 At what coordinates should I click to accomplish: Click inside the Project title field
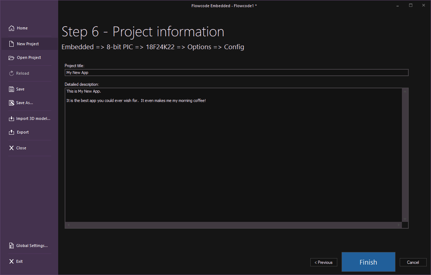236,73
